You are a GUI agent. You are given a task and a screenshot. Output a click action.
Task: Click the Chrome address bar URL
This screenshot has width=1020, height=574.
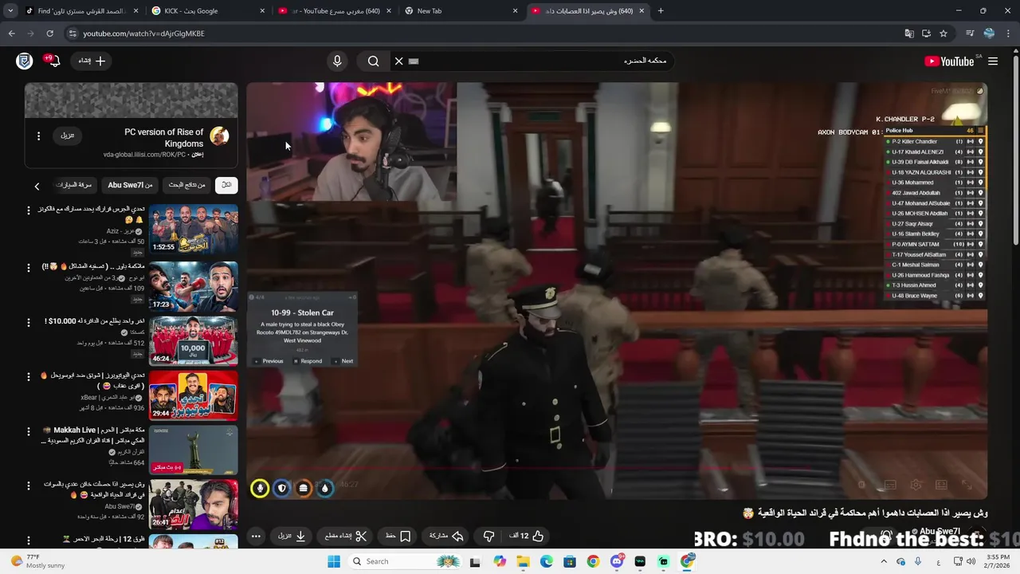[x=144, y=33]
